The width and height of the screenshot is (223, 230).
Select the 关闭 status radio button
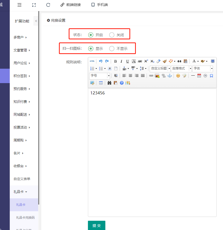(112, 35)
